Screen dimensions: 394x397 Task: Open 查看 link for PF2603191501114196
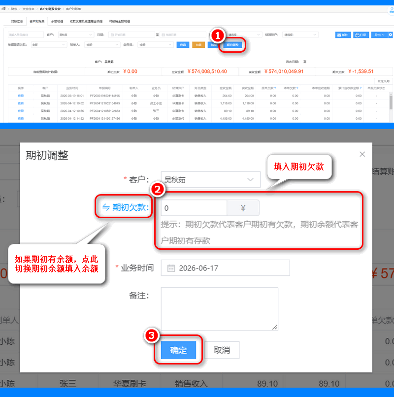[x=21, y=96]
